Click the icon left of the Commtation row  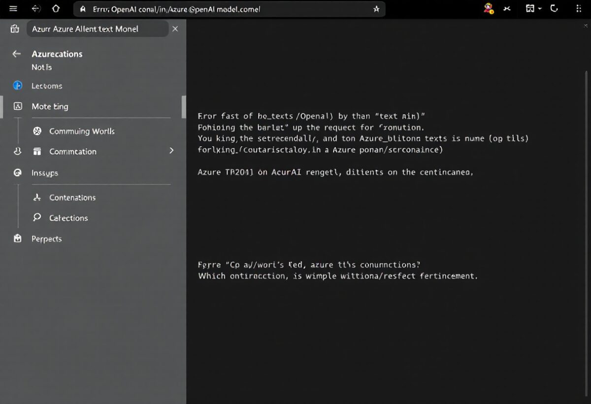click(17, 152)
